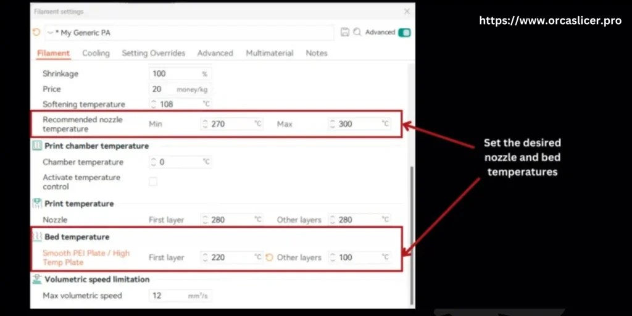Click the Chamber temperature spinner arrows
The image size is (632, 316).
coord(154,162)
